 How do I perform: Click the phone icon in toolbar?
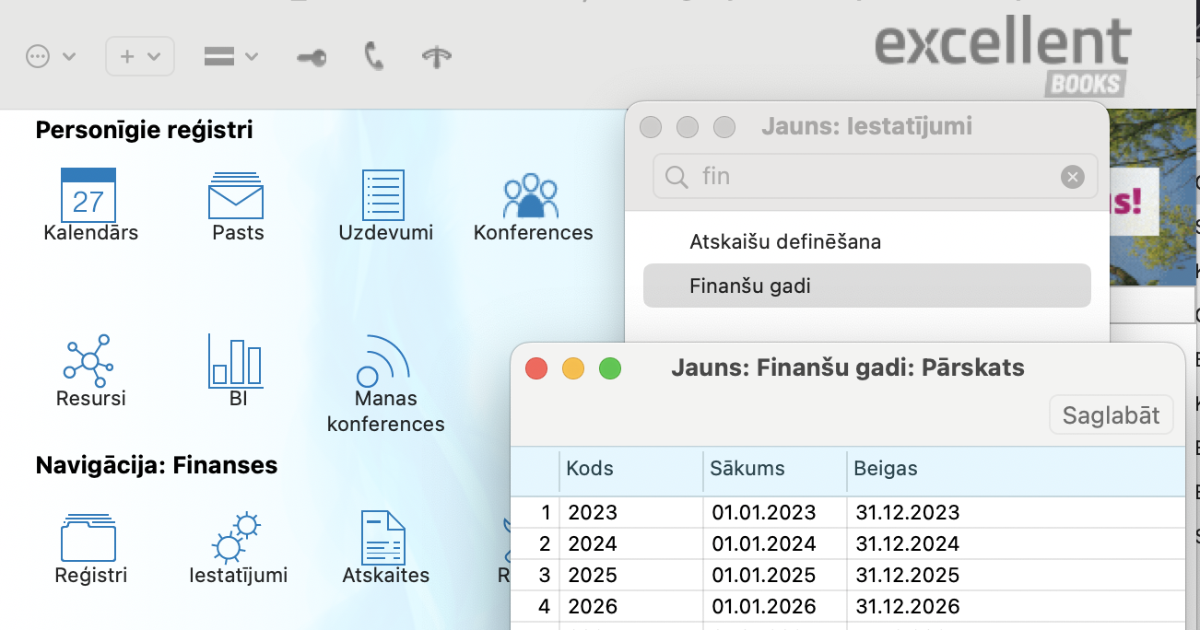[x=373, y=57]
